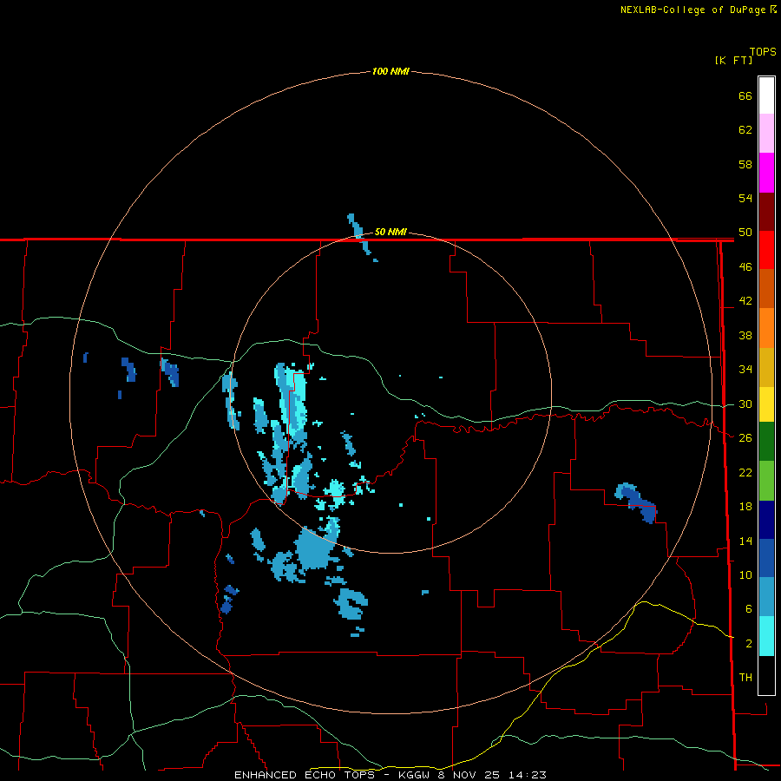This screenshot has height=781, width=781.
Task: Click legend value 30
Action: point(745,404)
